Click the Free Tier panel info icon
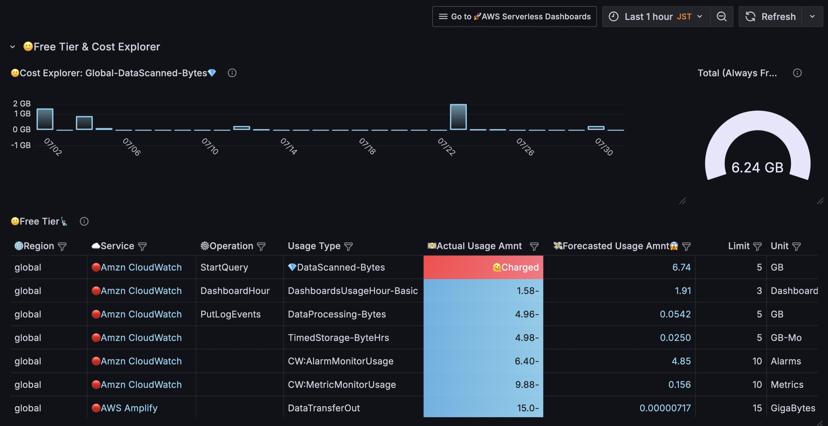828x426 pixels. 84,221
